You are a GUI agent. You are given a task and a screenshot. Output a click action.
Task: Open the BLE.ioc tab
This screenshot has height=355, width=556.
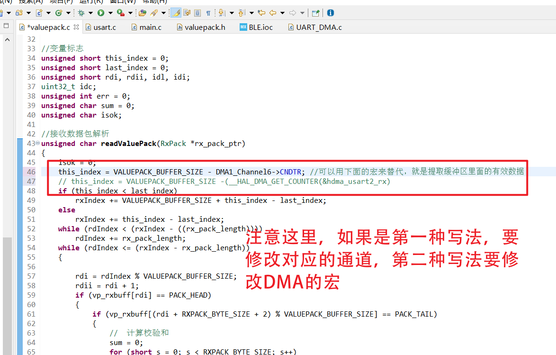click(x=256, y=27)
